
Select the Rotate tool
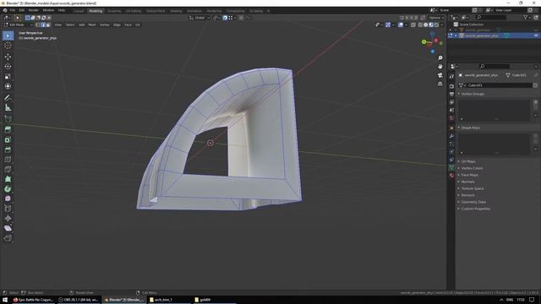click(x=8, y=67)
